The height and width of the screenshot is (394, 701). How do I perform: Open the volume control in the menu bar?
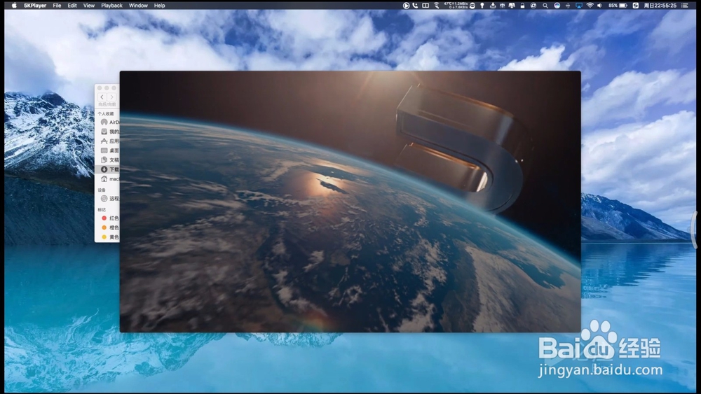pos(600,6)
